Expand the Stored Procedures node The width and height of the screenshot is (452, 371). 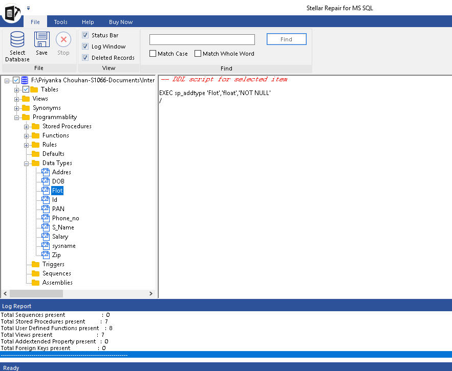(x=26, y=127)
